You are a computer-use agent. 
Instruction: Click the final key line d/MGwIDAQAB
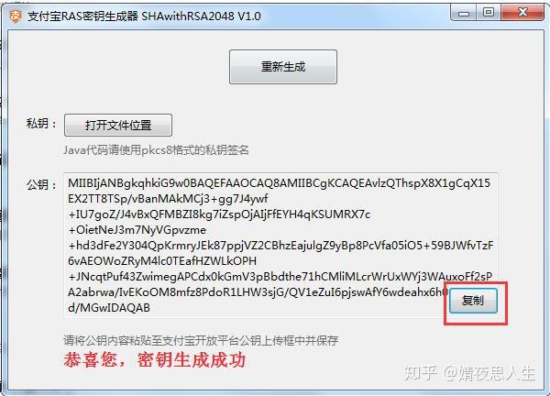(109, 308)
